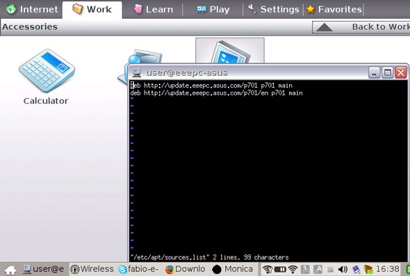Screen dimensions: 410x276
Task: Go to the Settings tab
Action: (274, 10)
